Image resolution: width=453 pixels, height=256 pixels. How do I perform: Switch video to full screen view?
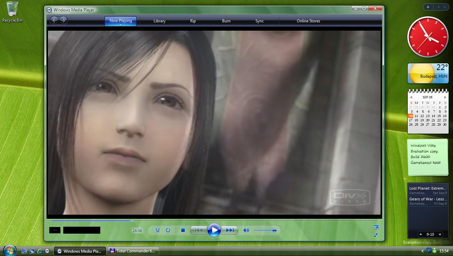(x=376, y=227)
